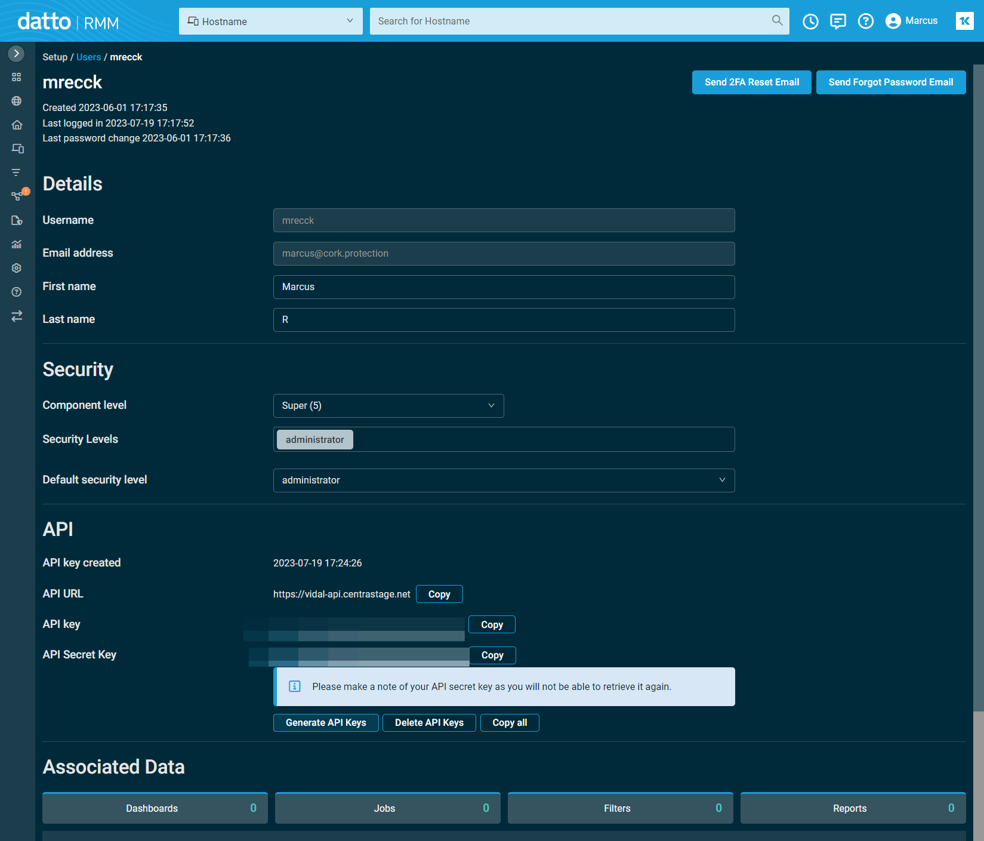Open the policy shield document icon
The height and width of the screenshot is (841, 984).
[17, 220]
